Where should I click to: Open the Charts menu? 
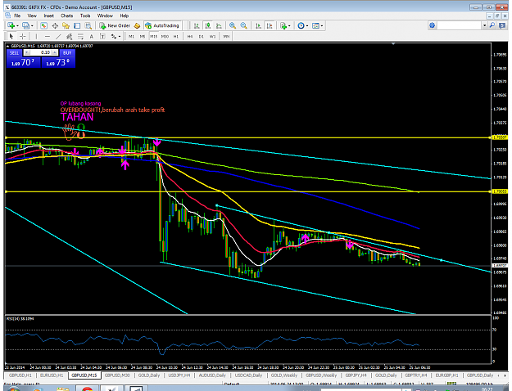66,16
